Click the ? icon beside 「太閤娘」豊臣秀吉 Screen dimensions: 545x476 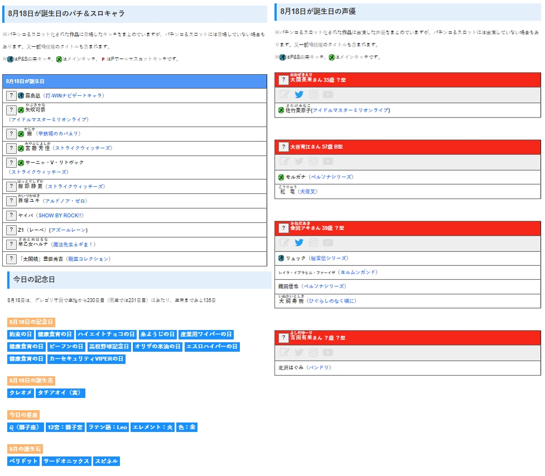11,259
